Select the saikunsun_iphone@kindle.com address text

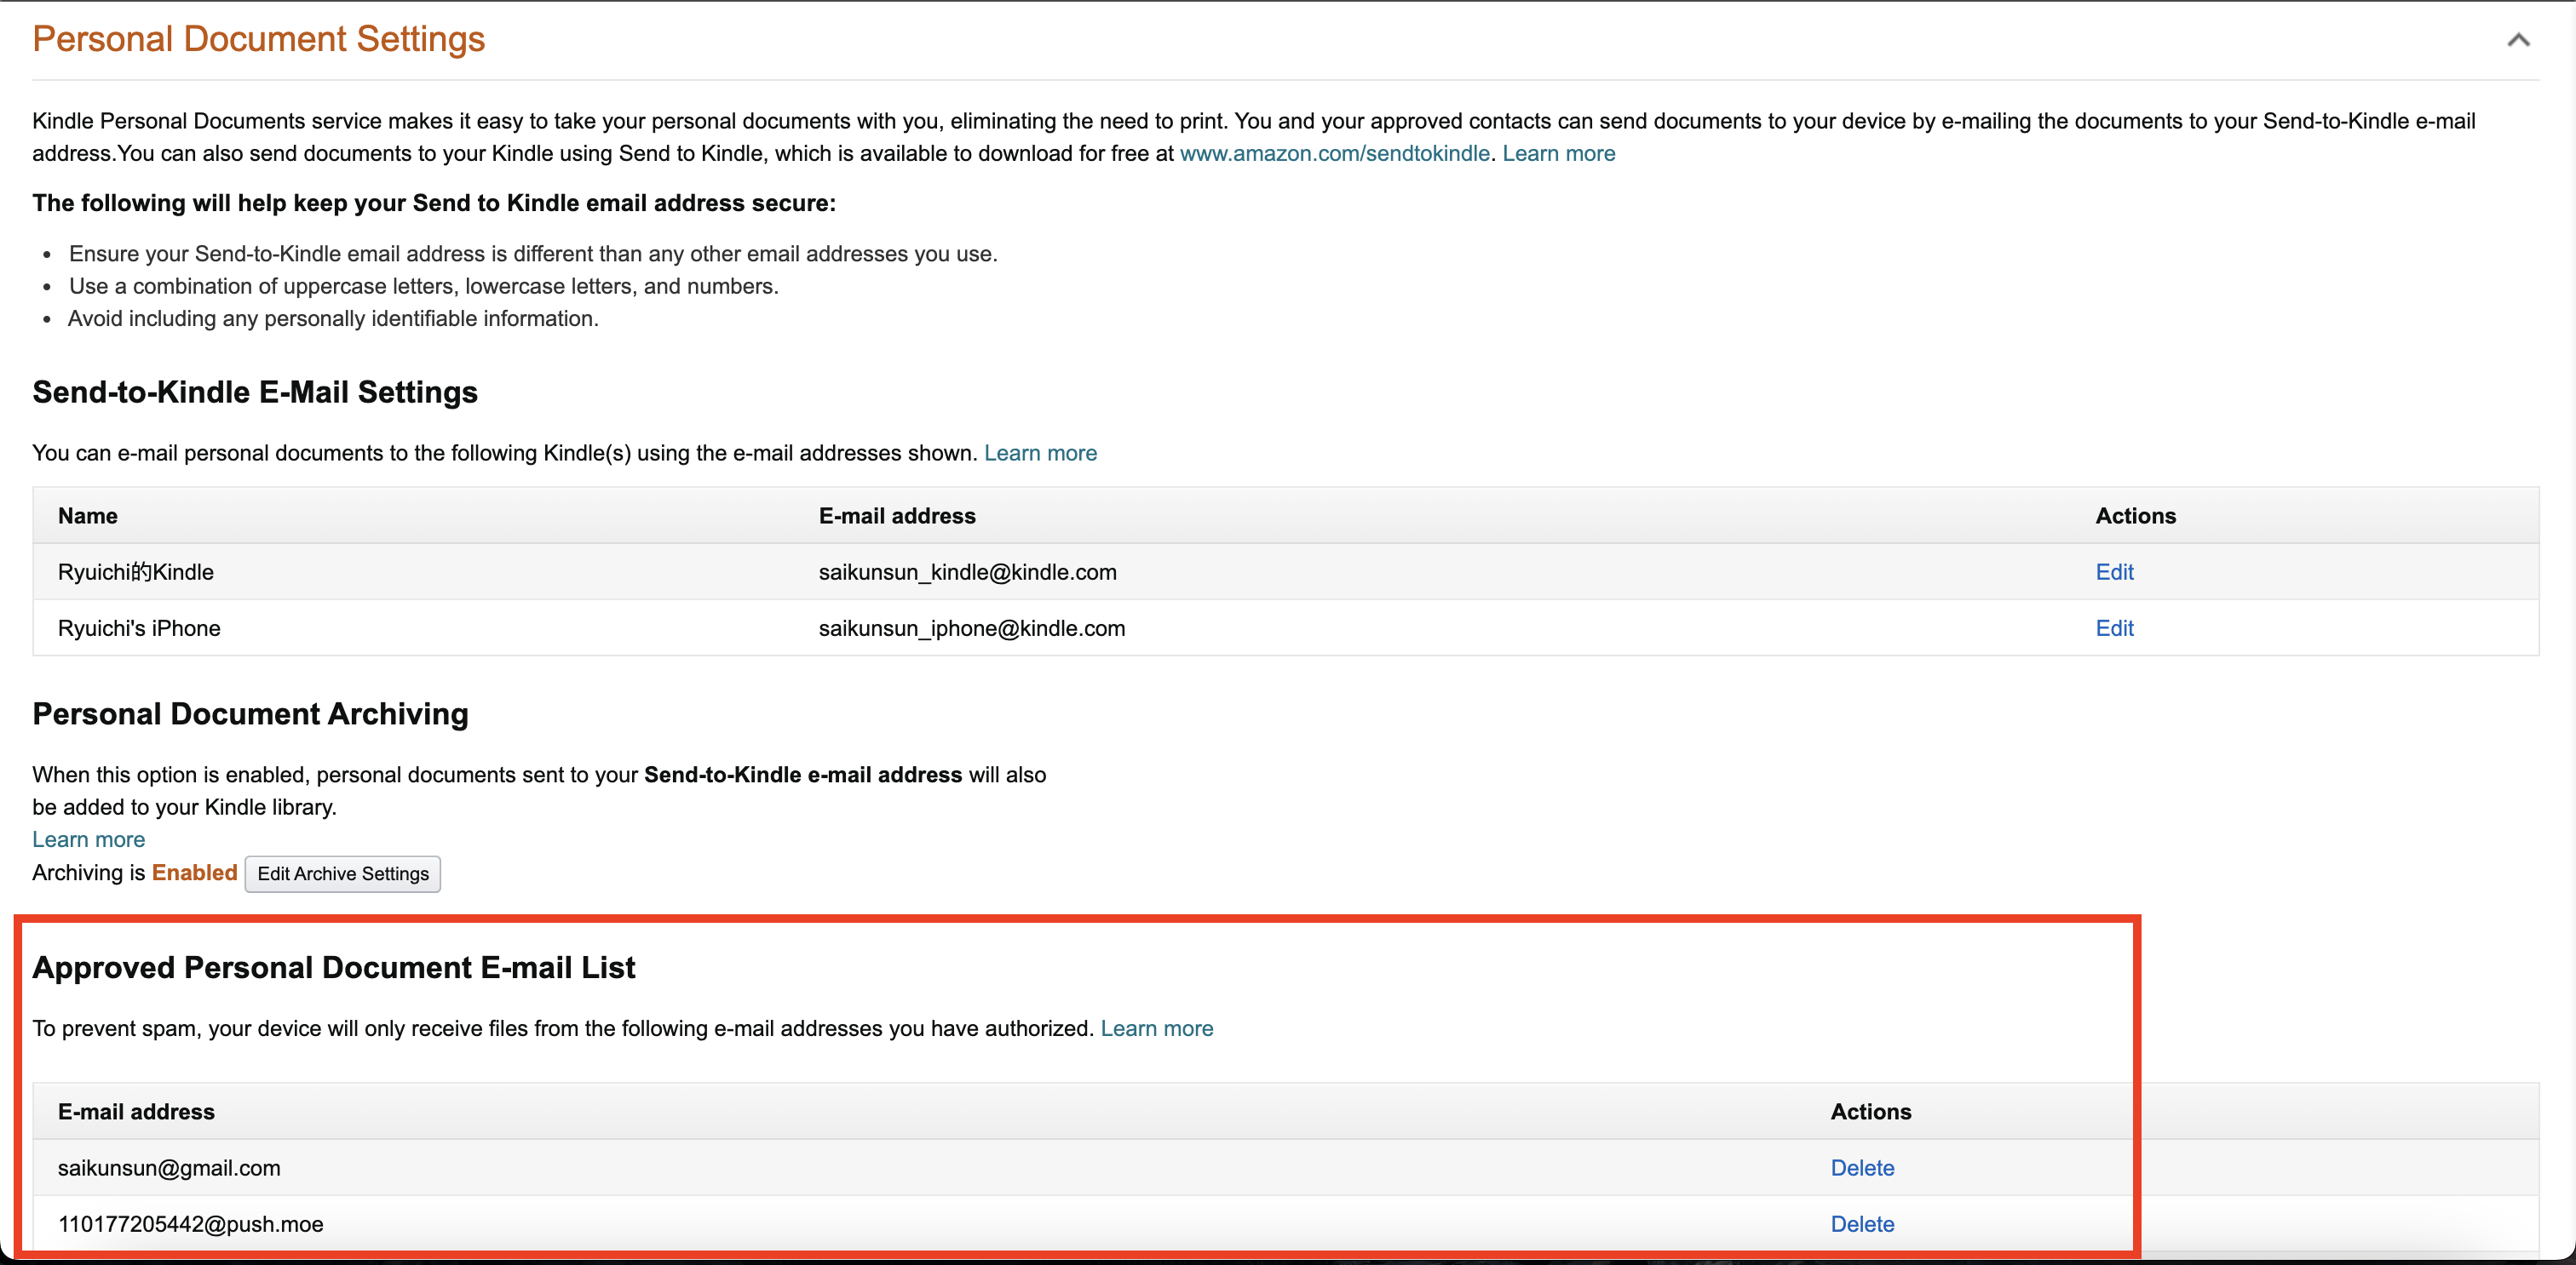pos(971,627)
